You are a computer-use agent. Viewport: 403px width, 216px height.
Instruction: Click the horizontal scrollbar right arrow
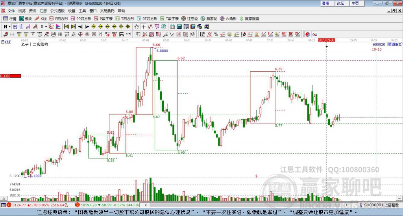pos(346,205)
